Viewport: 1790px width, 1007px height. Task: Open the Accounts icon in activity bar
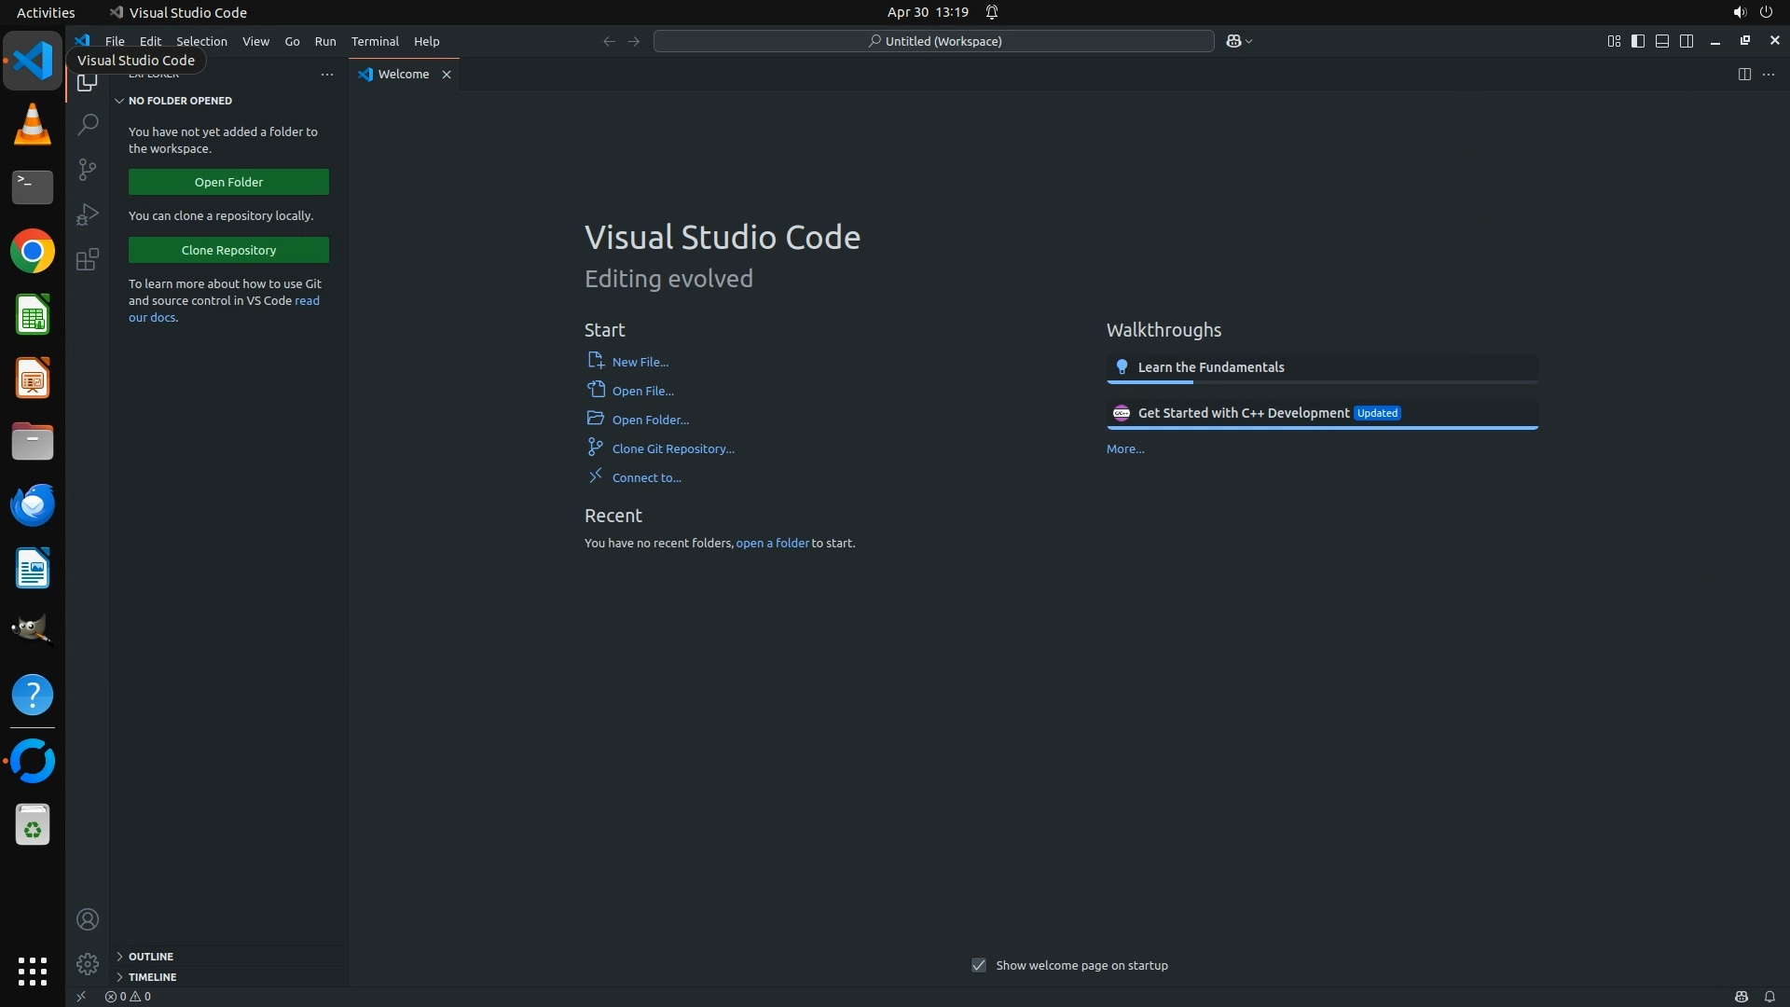[x=87, y=919]
